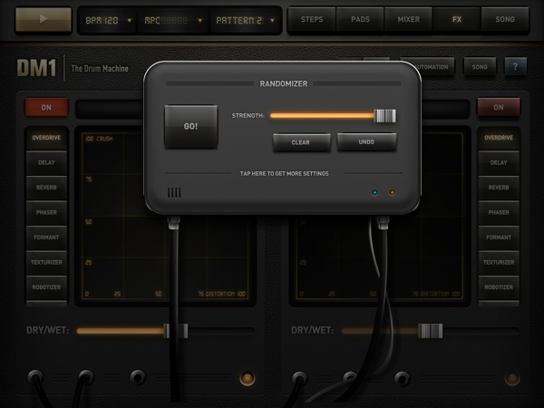Toggle the left FX unit ON switch
544x408 pixels.
pos(46,107)
